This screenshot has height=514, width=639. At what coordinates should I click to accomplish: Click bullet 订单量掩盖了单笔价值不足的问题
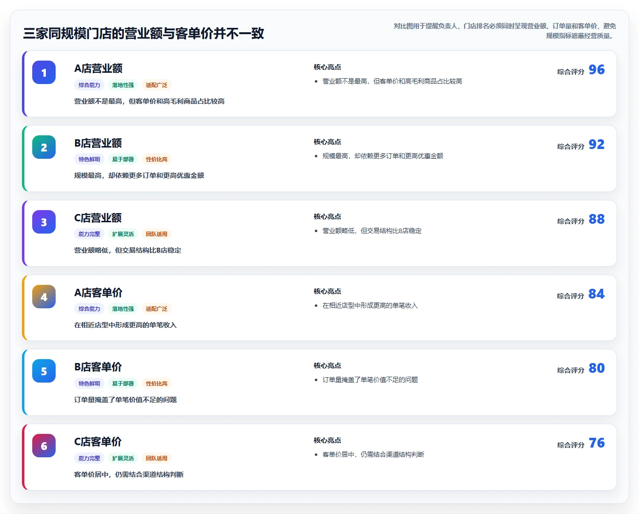(x=370, y=380)
